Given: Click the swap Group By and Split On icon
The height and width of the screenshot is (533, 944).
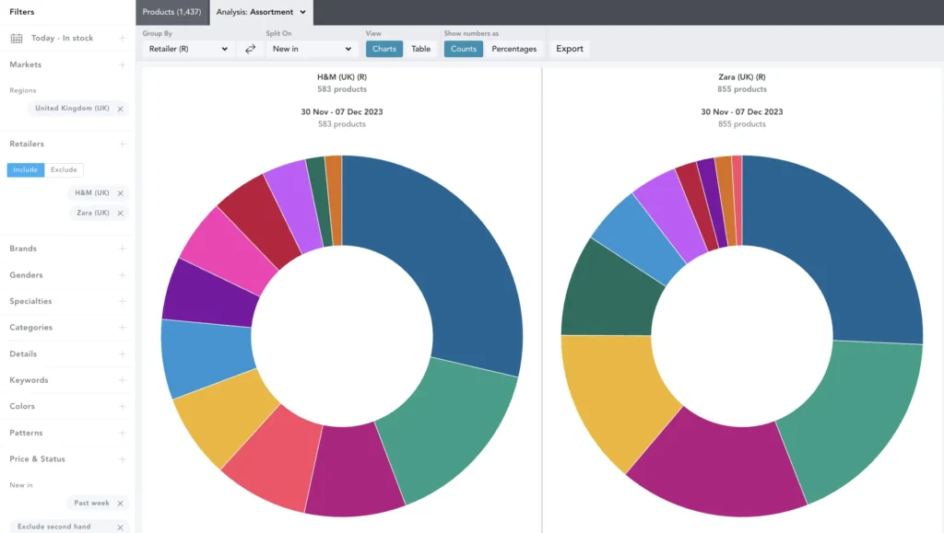Looking at the screenshot, I should pos(250,49).
